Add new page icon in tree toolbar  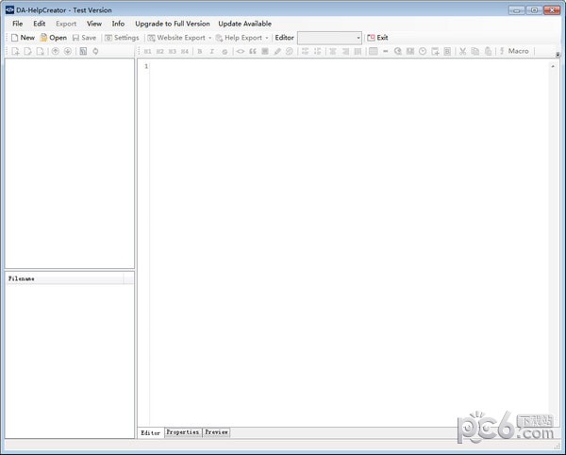pyautogui.click(x=15, y=51)
